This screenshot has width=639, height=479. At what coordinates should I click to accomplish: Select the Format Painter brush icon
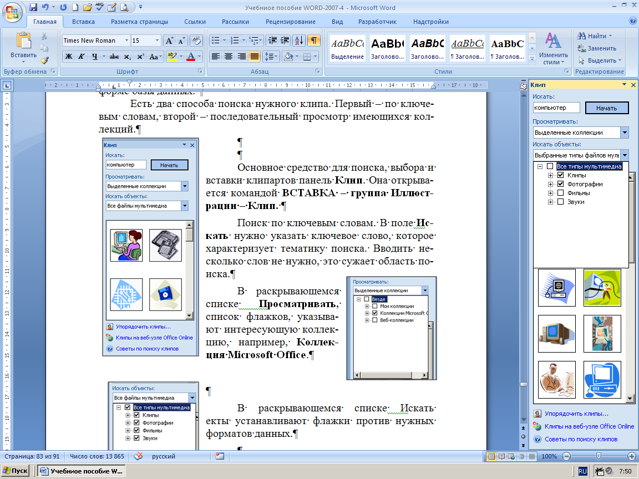pyautogui.click(x=44, y=60)
